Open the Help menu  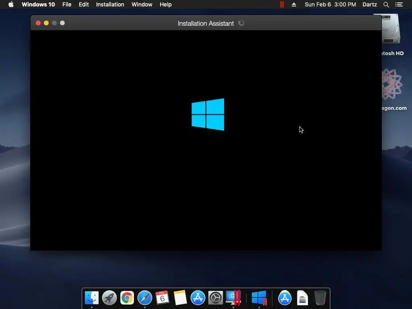(165, 4)
